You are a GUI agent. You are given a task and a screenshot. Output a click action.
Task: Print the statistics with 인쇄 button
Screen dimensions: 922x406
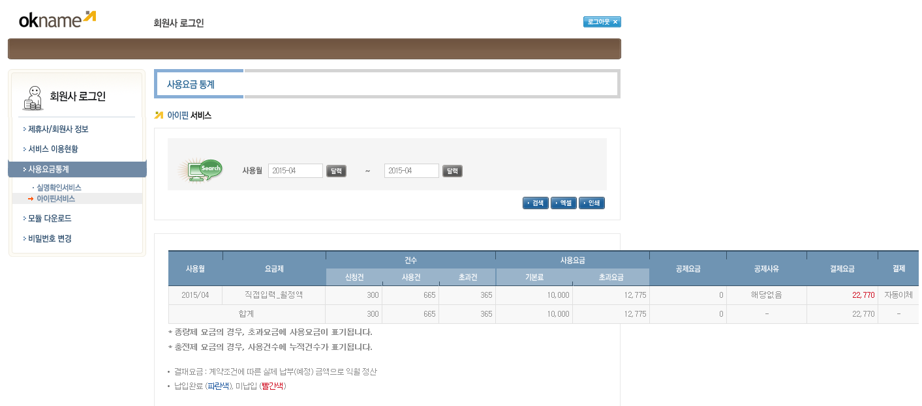592,203
